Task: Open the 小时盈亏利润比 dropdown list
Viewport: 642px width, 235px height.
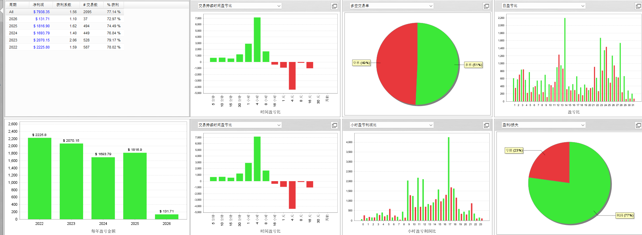Action: 431,125
